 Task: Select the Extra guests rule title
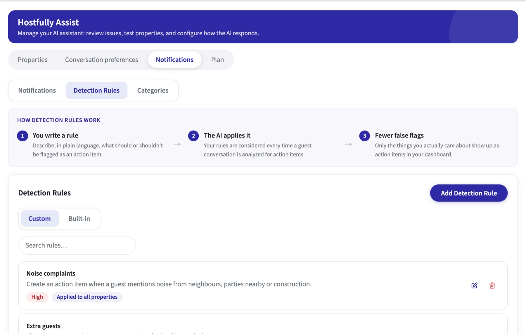coord(44,326)
